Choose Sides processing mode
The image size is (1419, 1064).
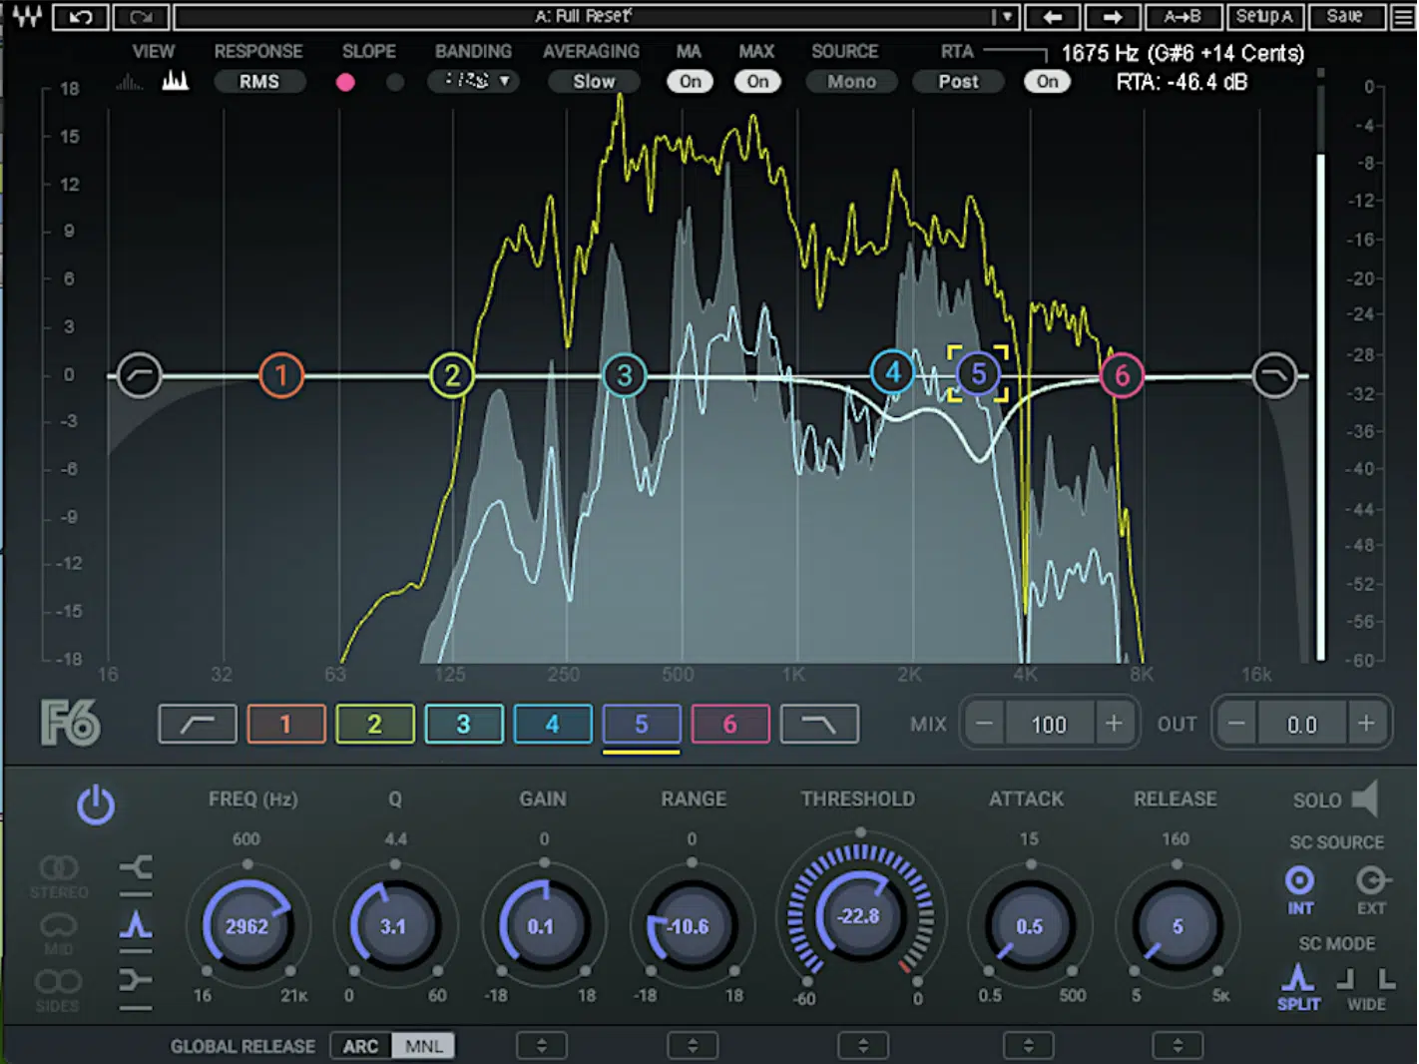coord(58,989)
